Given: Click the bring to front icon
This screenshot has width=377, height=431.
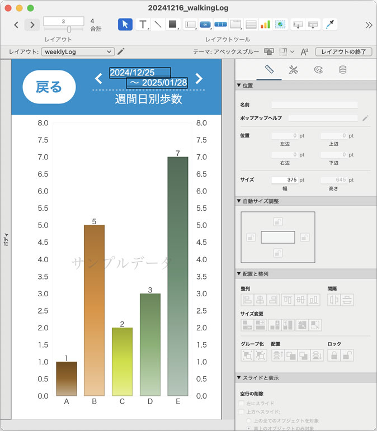Looking at the screenshot, I should [277, 355].
